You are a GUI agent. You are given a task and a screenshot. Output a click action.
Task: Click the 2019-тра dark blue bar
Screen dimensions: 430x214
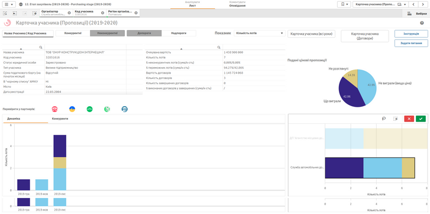coord(24,185)
